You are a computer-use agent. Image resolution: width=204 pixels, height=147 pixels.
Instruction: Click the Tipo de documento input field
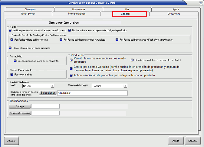coord(45,113)
